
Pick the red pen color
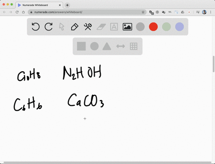[153, 27]
